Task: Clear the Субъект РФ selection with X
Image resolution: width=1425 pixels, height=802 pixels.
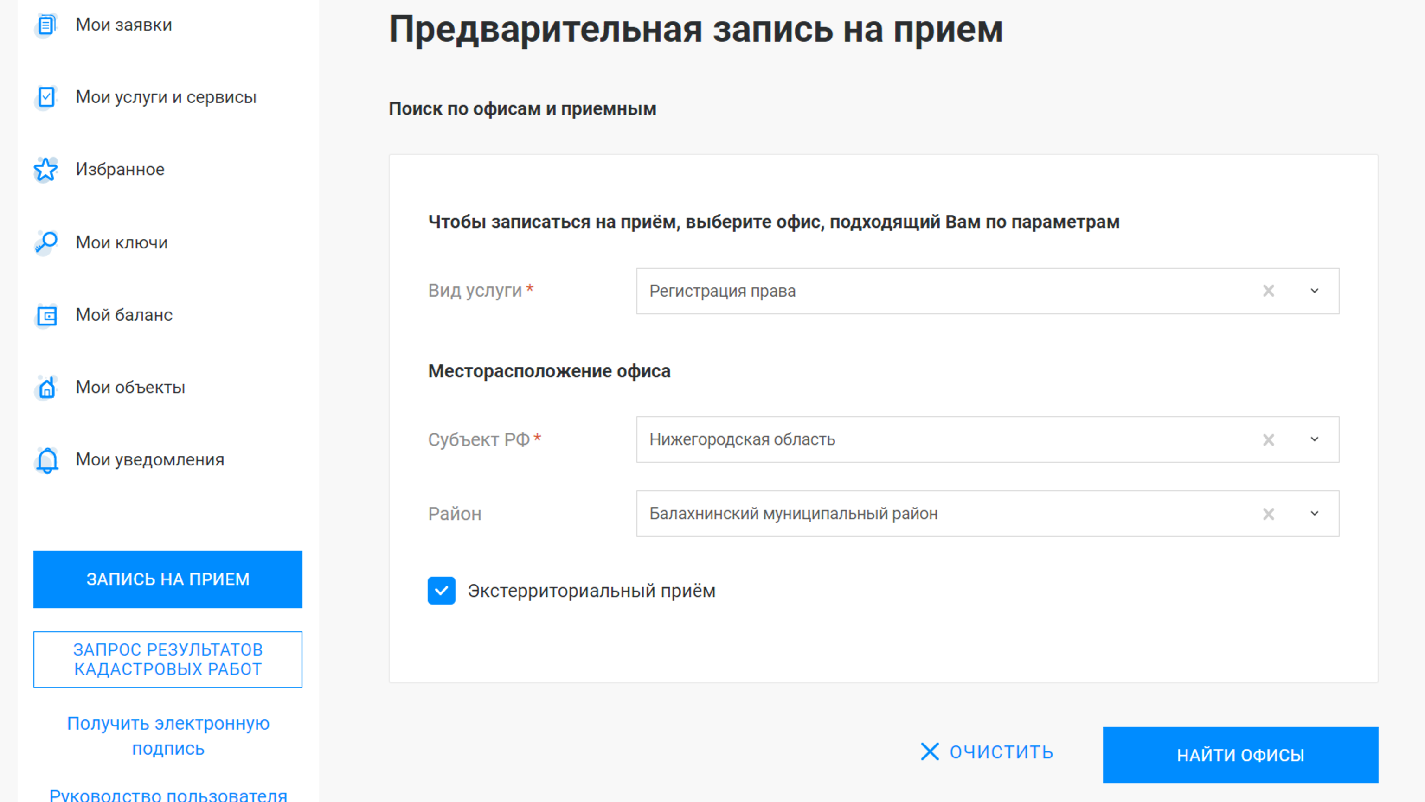Action: click(1269, 439)
